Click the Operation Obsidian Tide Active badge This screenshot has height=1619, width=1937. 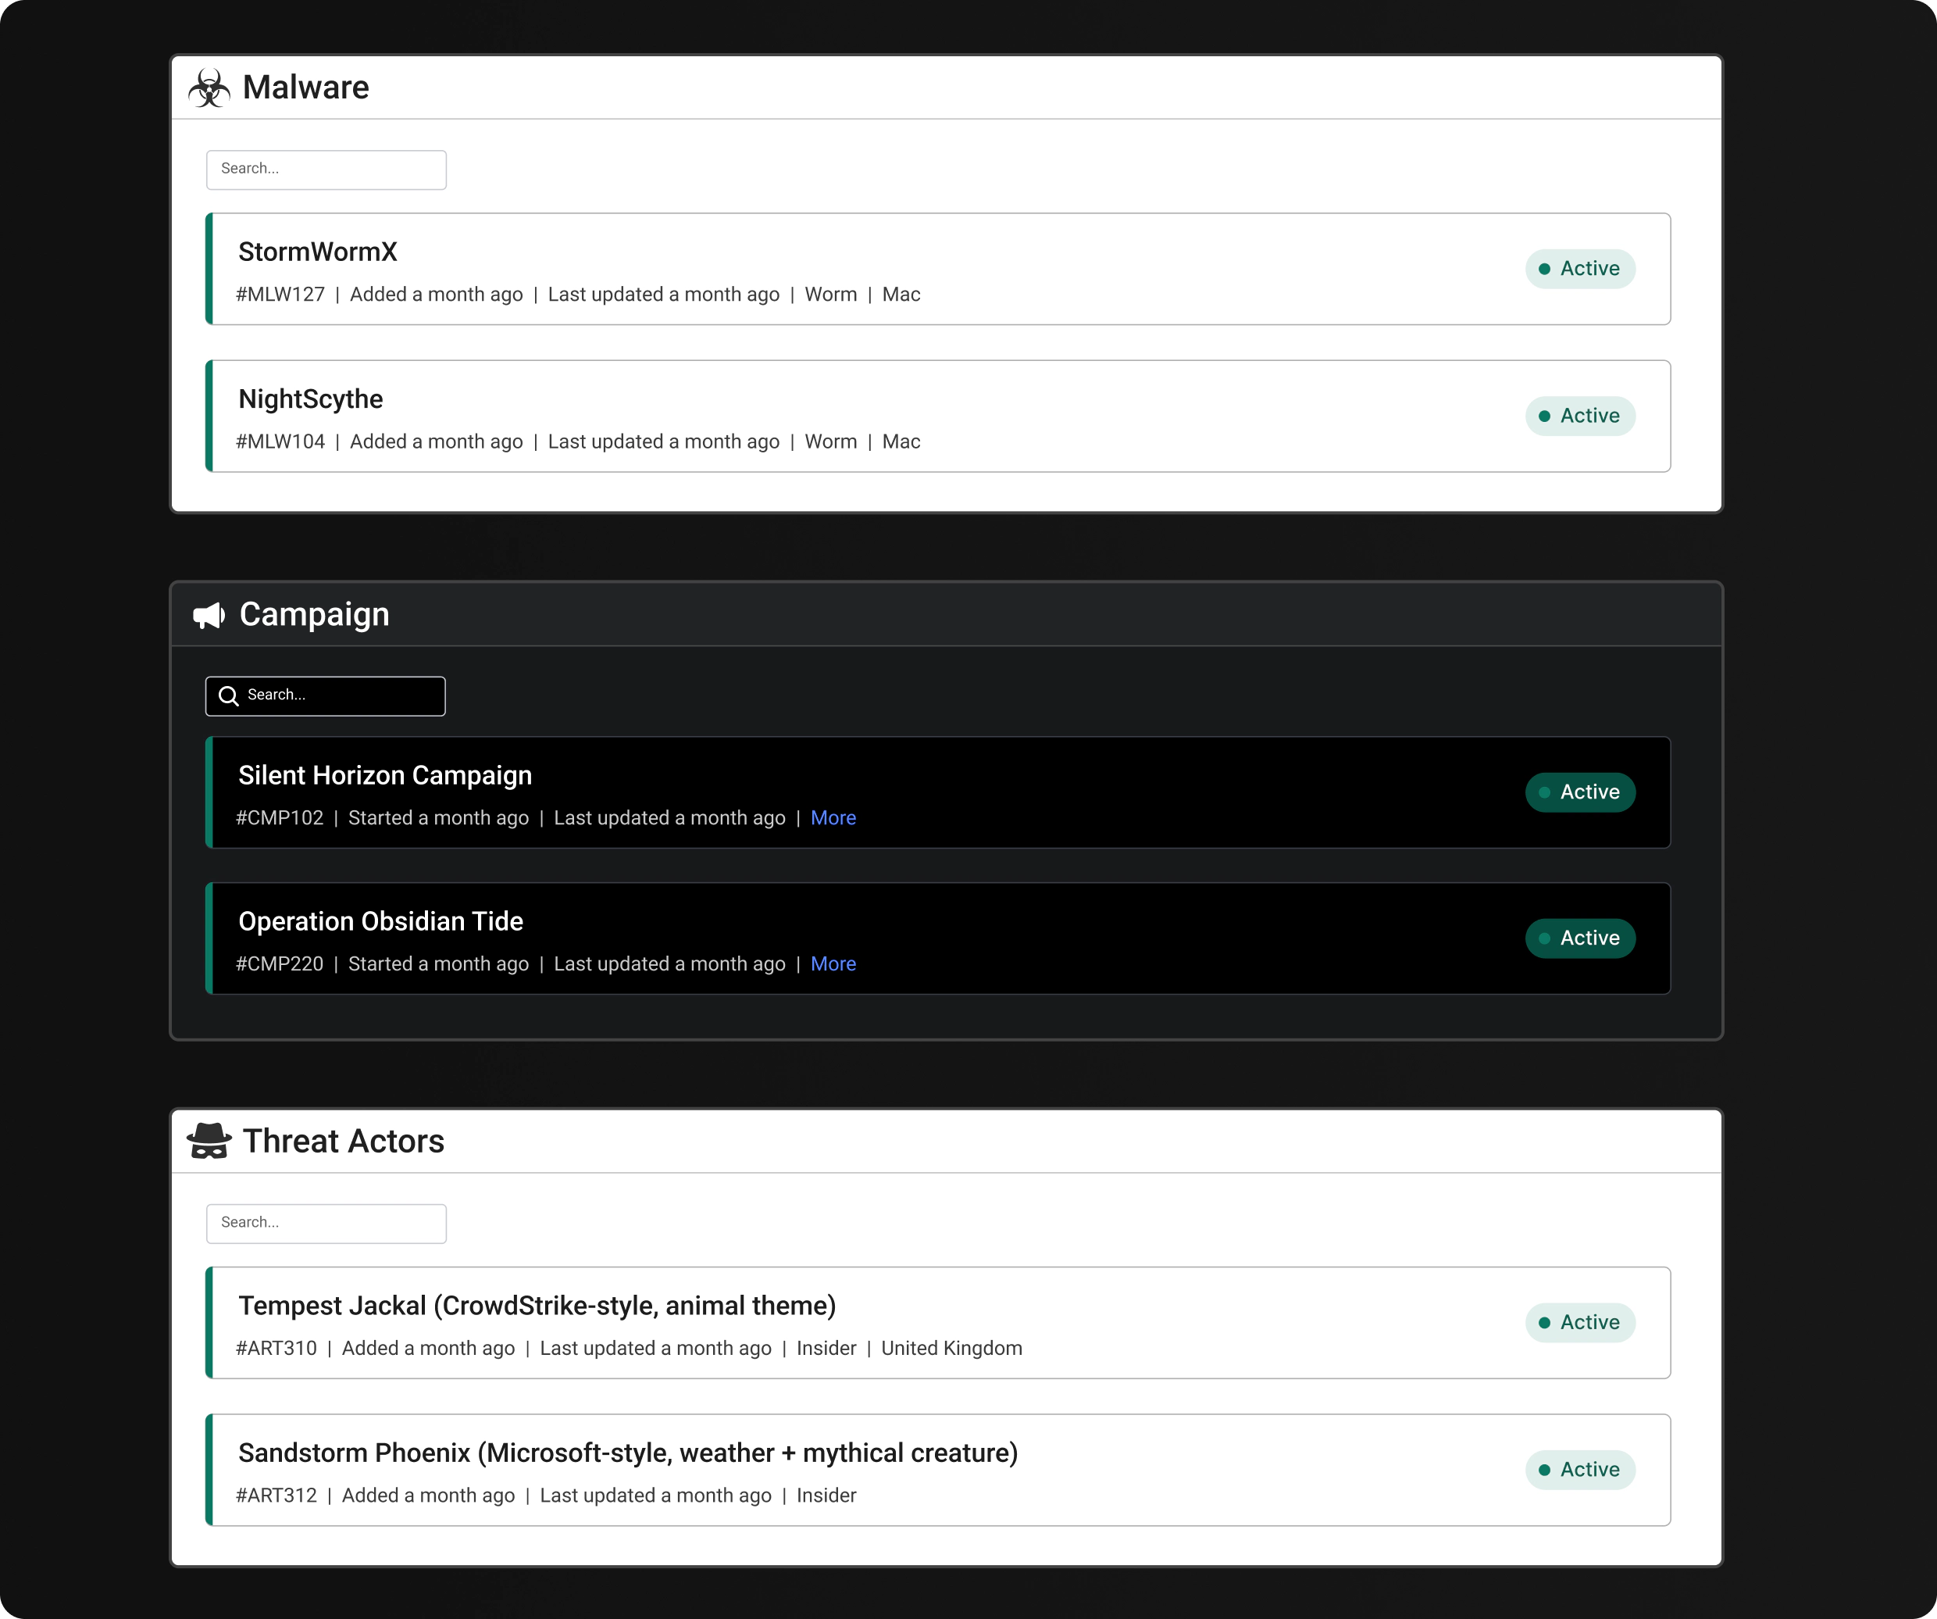click(x=1579, y=938)
